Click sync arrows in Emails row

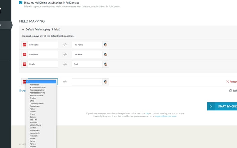coord(65,64)
